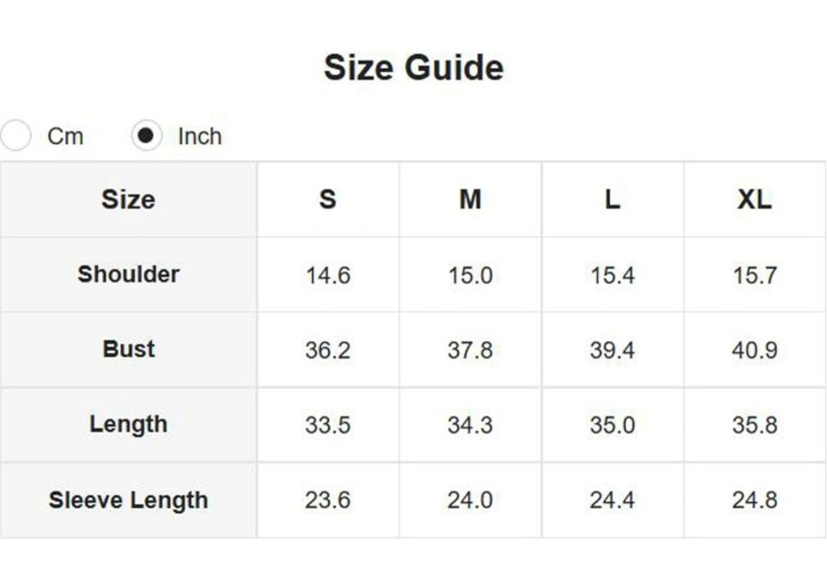Screen dimensions: 827x568
Task: Click the 24.8 sleeve length value for XL
Action: (754, 500)
